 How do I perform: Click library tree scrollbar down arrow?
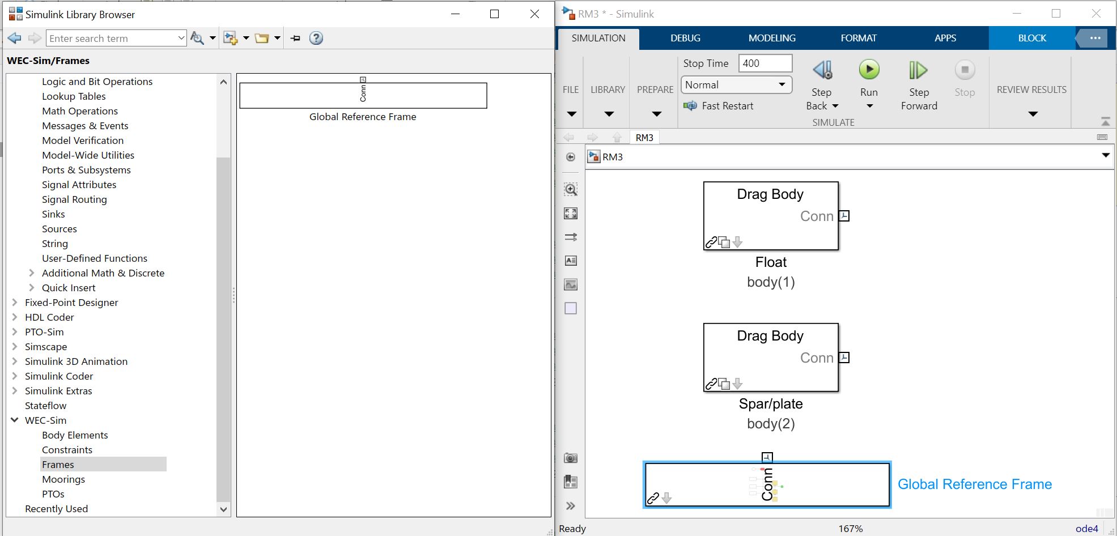(x=223, y=509)
